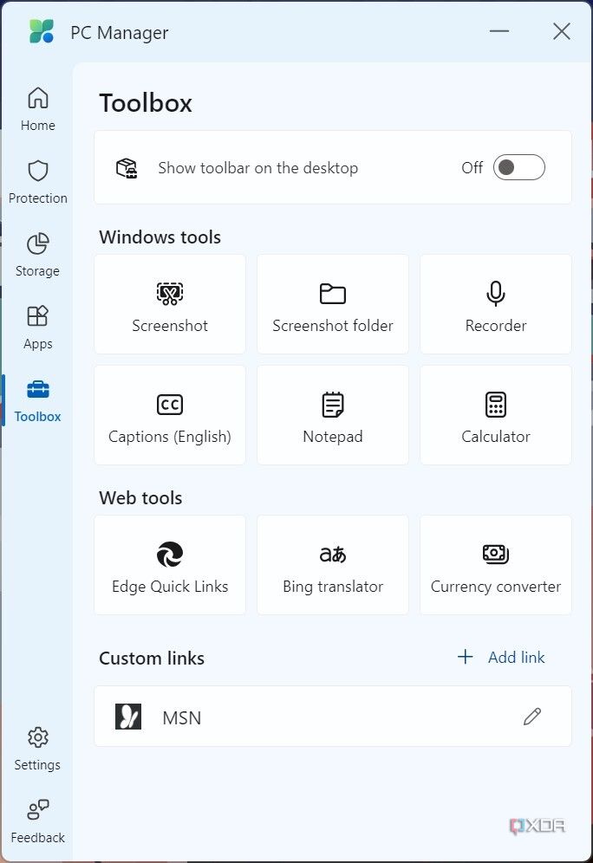Open the MSN custom link
Image resolution: width=593 pixels, height=863 pixels.
(x=333, y=716)
